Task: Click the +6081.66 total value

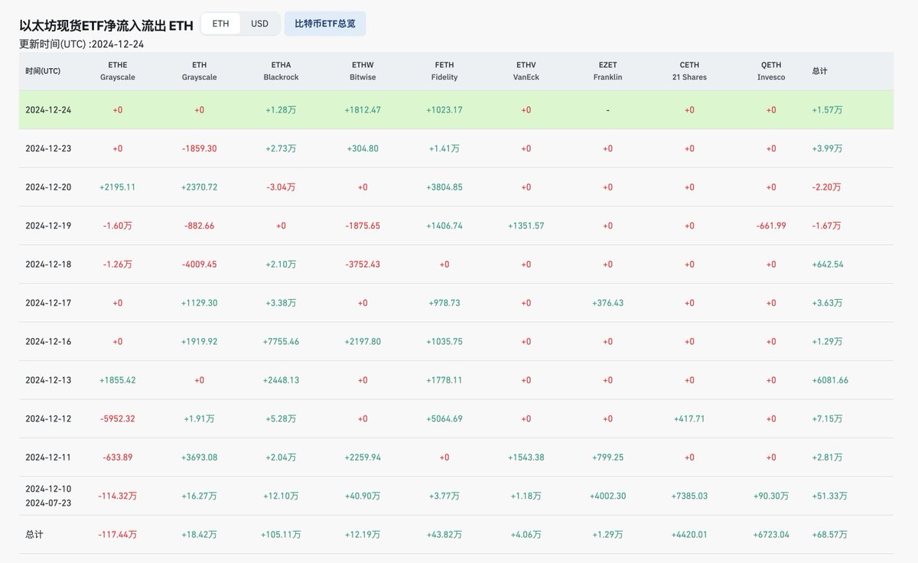Action: [x=831, y=380]
